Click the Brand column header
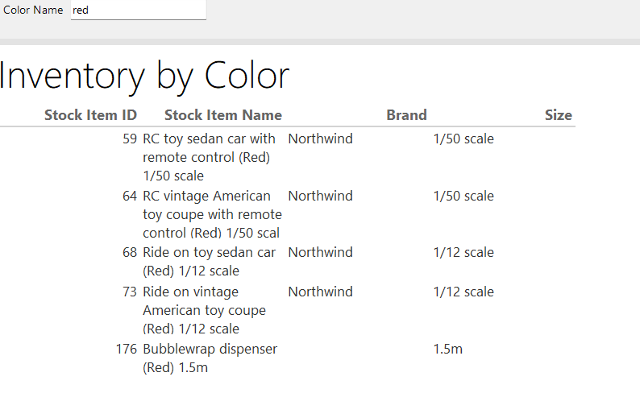 coord(406,114)
